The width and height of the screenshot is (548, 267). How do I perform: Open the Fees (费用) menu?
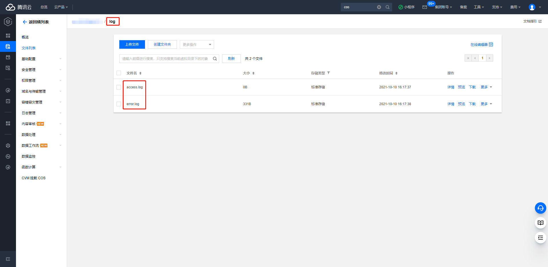[515, 7]
